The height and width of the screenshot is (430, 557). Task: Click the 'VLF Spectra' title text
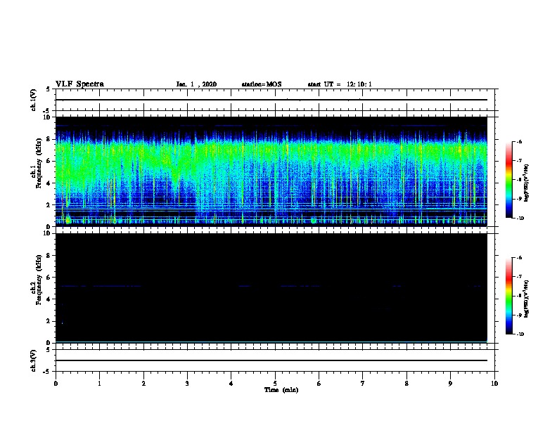[x=79, y=84]
